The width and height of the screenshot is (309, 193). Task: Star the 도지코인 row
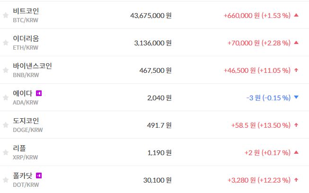[6, 125]
